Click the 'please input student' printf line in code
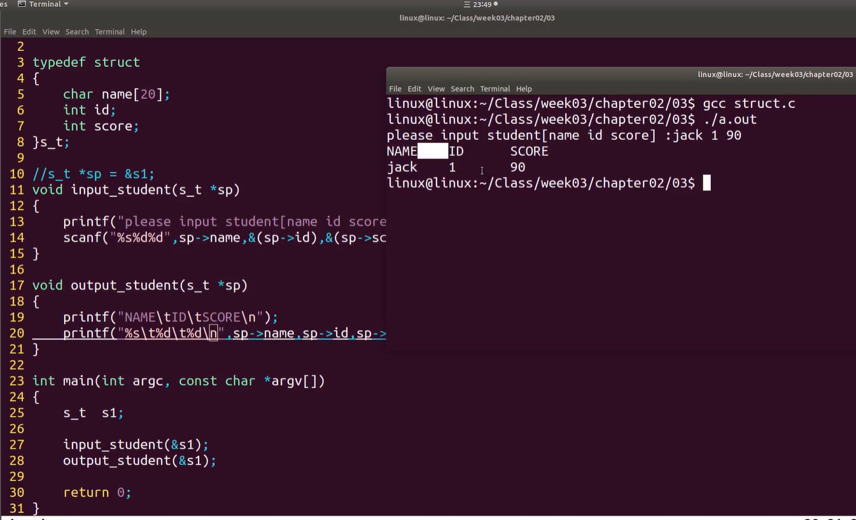 click(225, 221)
